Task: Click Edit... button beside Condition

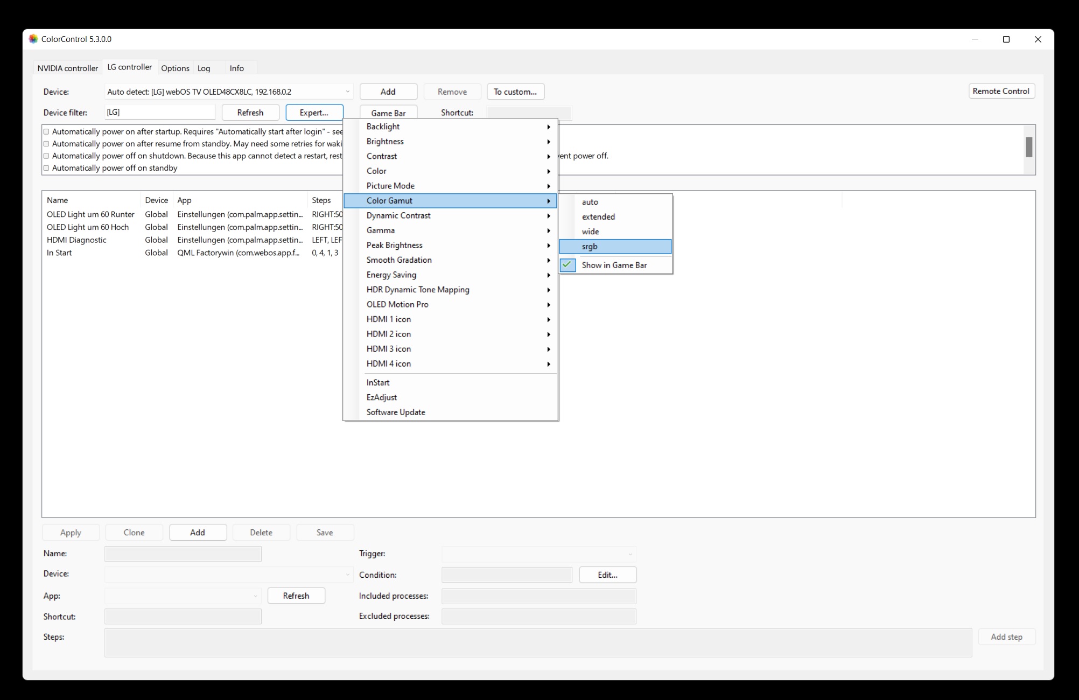Action: (x=608, y=575)
